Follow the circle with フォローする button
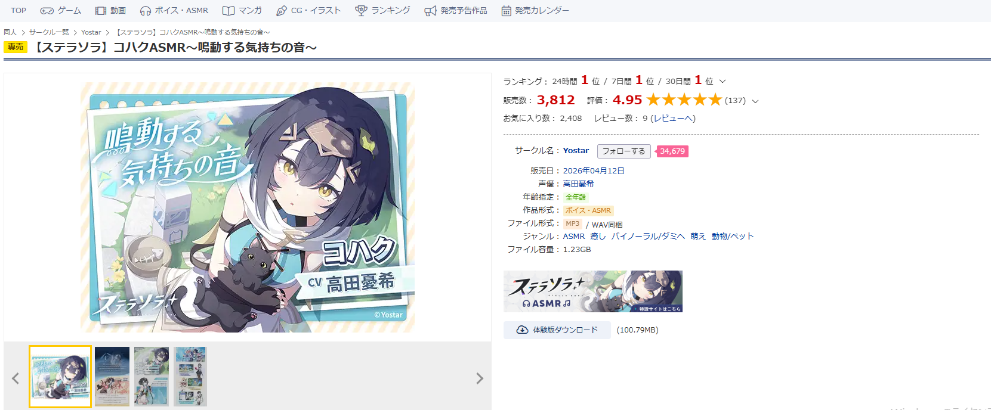Screen dimensions: 991x410 (623, 151)
